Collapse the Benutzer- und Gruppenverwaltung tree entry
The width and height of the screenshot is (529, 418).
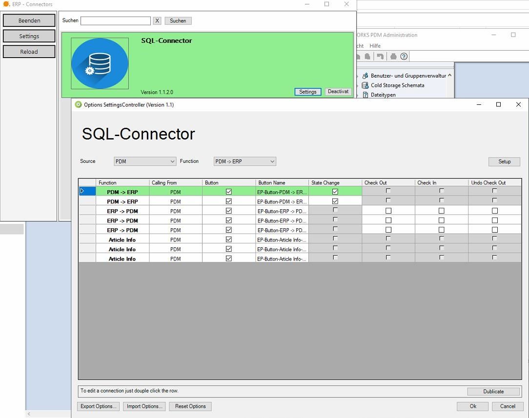[x=450, y=76]
